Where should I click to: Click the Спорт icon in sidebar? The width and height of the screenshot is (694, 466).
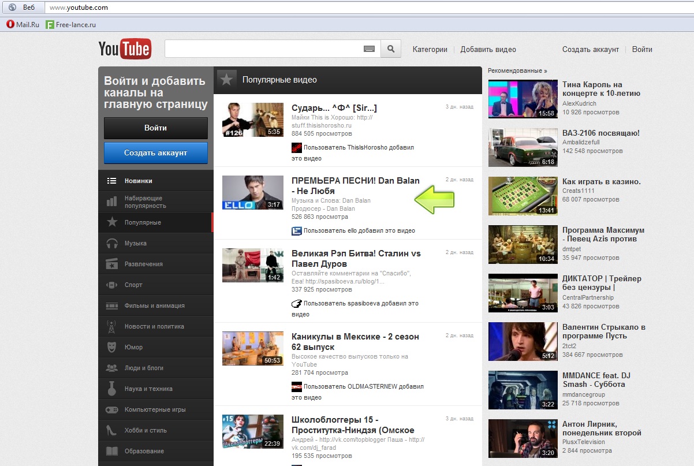[x=112, y=285]
